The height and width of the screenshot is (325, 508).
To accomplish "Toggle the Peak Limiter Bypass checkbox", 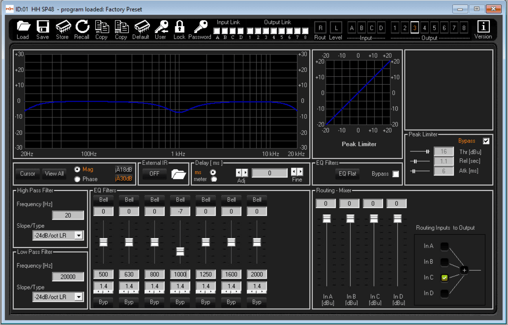I will (486, 141).
